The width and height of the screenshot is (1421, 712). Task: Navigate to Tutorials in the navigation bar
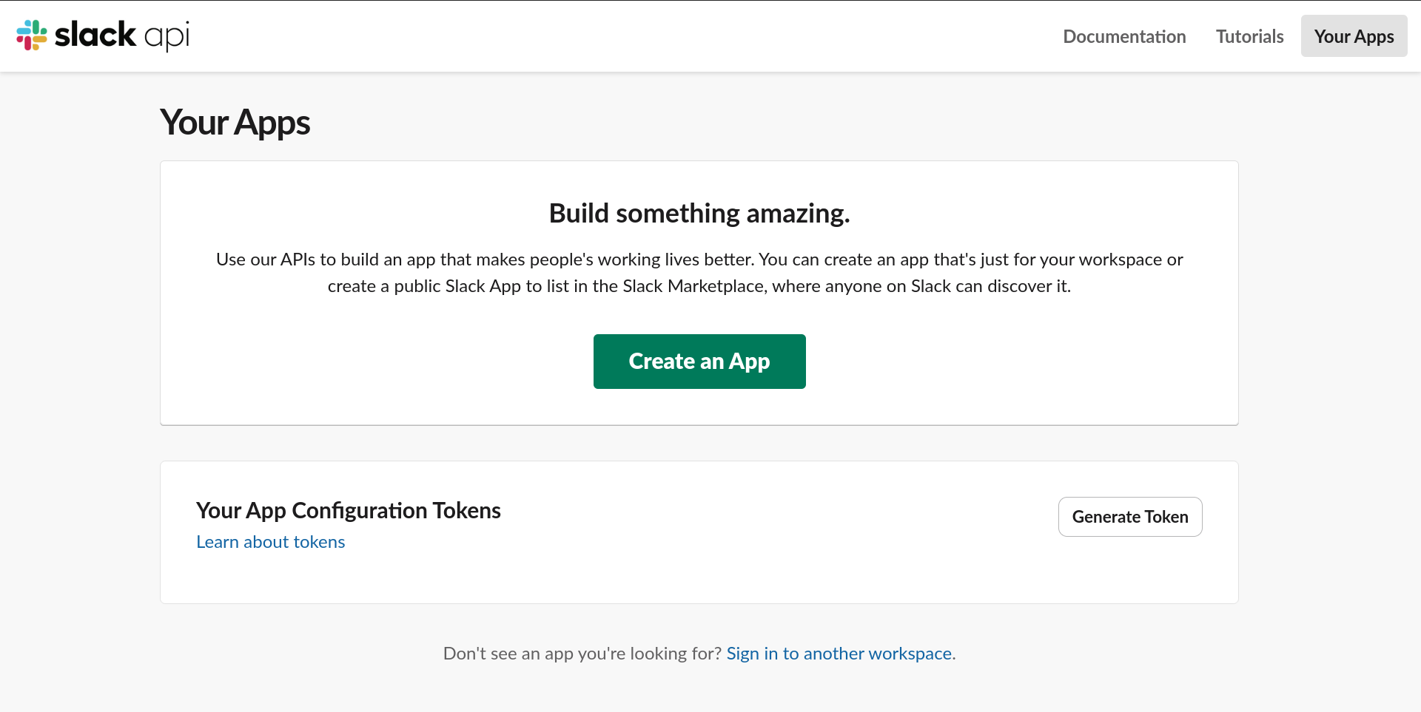tap(1249, 36)
